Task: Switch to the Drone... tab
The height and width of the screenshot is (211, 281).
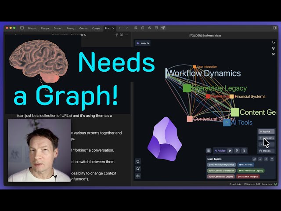Action: click(x=58, y=28)
